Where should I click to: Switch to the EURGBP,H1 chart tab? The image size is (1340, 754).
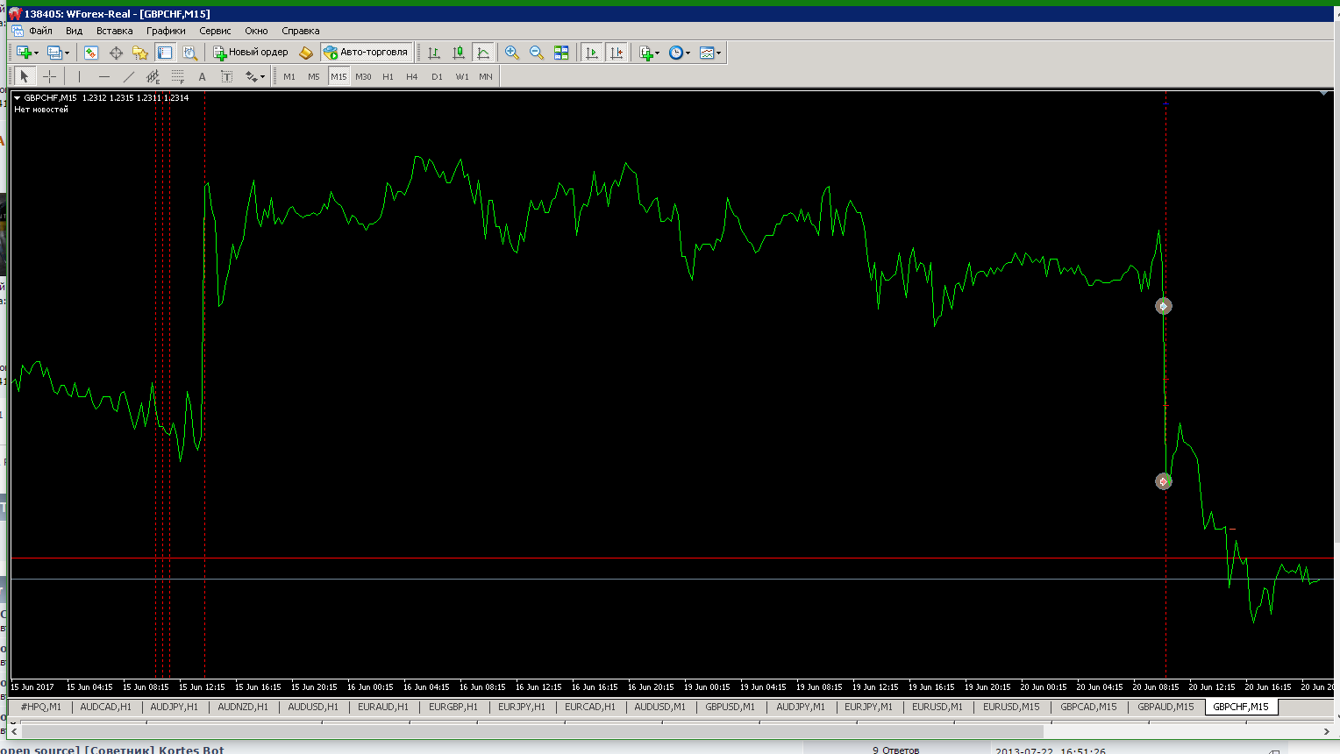tap(453, 707)
